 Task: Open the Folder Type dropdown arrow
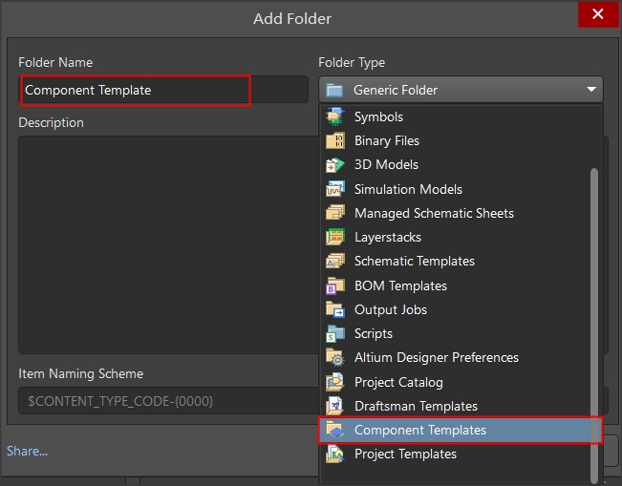(591, 90)
